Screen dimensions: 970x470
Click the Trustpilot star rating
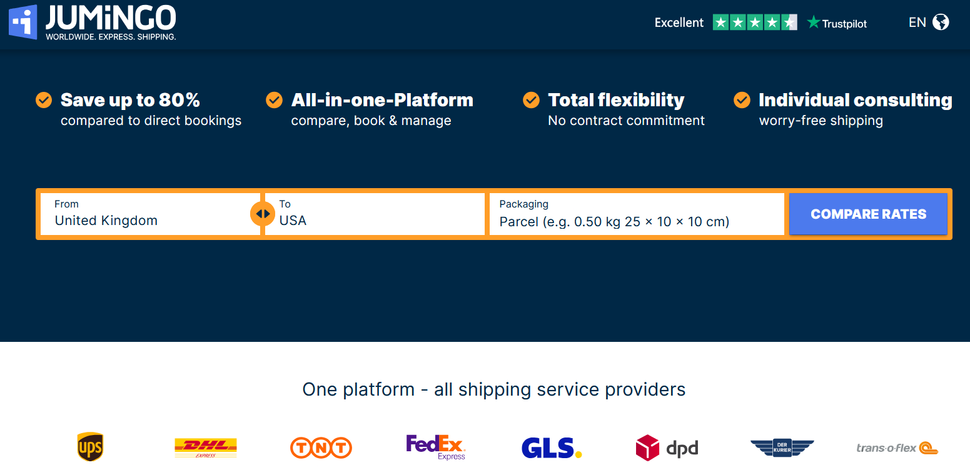(755, 22)
